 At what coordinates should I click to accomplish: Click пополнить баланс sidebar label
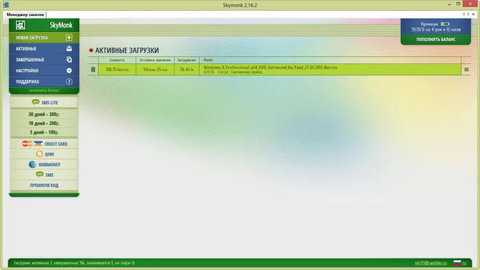click(44, 90)
